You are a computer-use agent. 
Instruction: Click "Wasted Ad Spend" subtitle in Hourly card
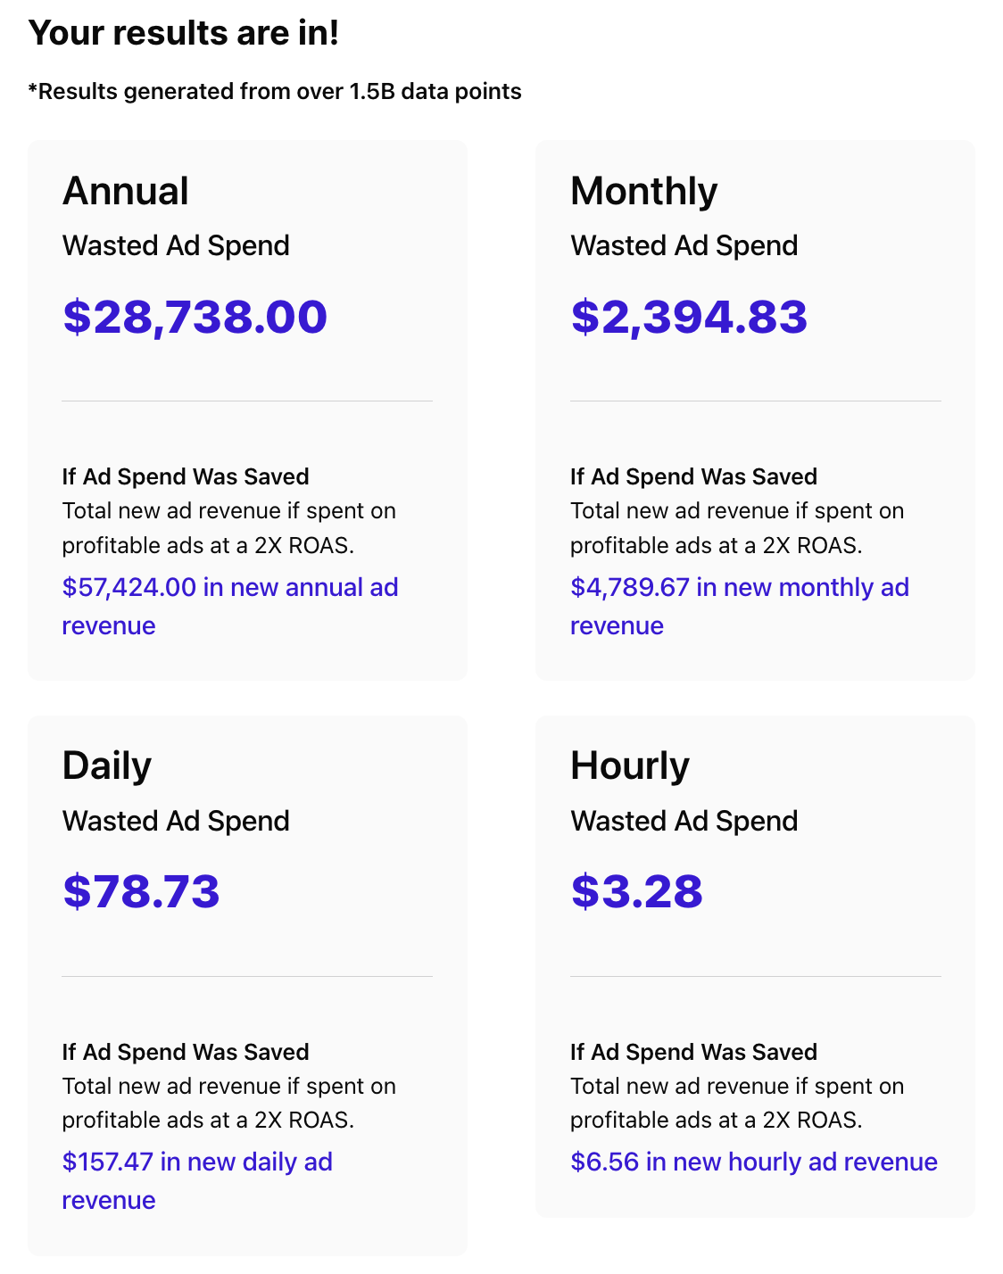684,821
